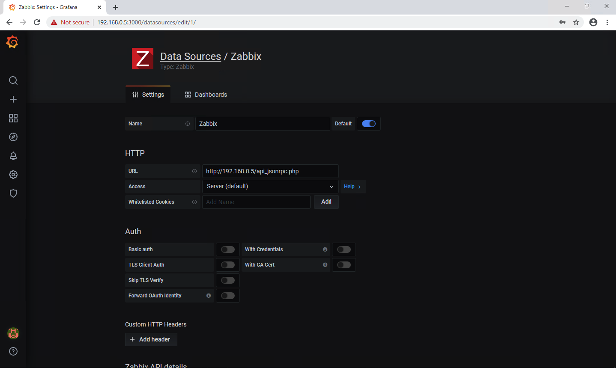The width and height of the screenshot is (616, 368).
Task: Reload the page with refresh icon
Action: coord(37,22)
